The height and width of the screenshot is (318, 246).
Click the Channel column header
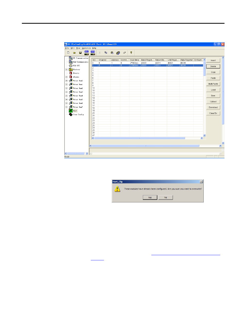click(x=104, y=60)
